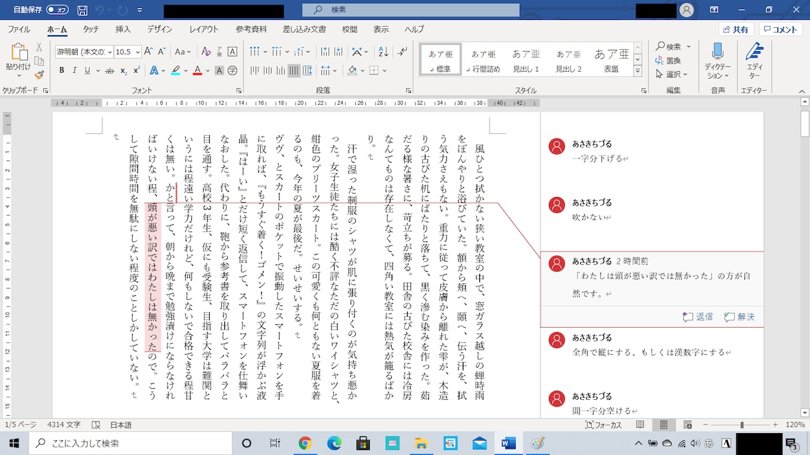Open File Explorer from the taskbar

421,443
